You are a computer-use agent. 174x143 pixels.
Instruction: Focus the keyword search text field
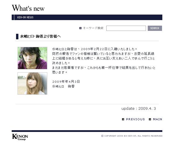tap(126, 28)
